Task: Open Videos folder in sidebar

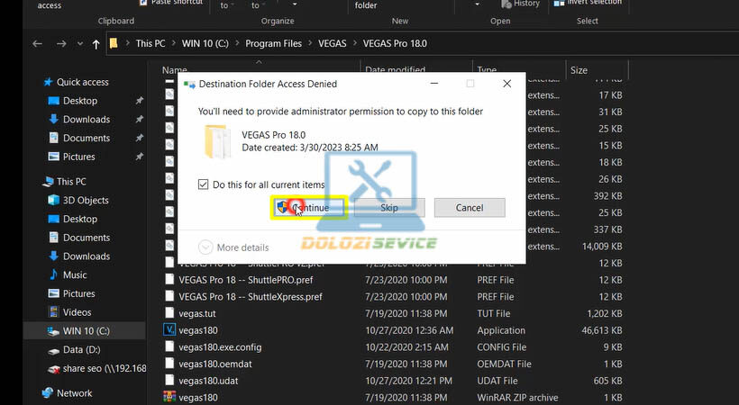Action: pos(77,312)
